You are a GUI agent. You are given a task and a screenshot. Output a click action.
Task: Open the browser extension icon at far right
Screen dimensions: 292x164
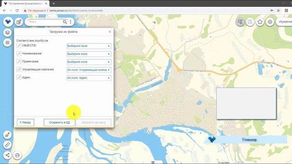pos(287,10)
